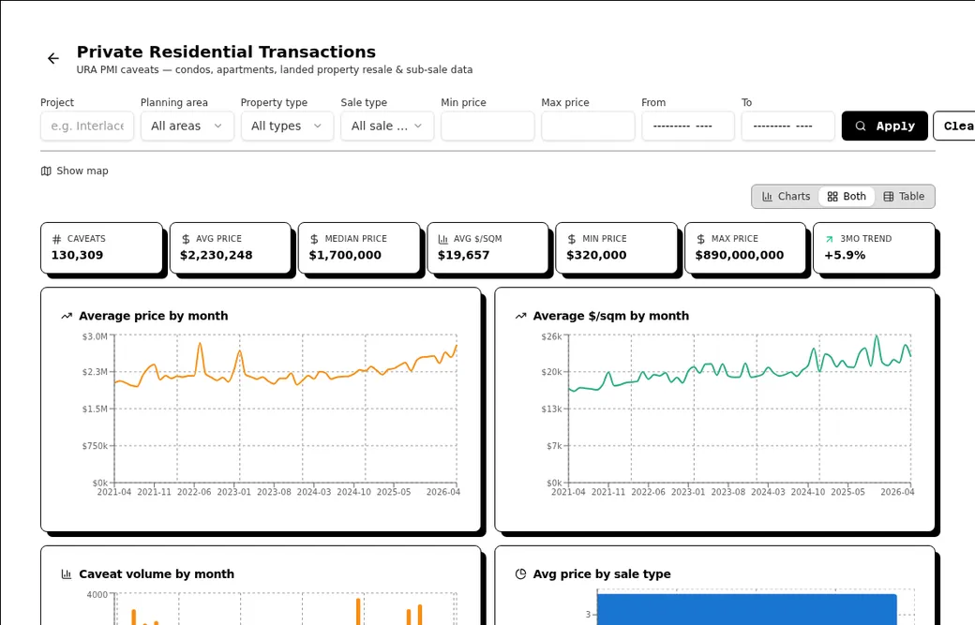Click the grid icon in Both tab

point(832,197)
